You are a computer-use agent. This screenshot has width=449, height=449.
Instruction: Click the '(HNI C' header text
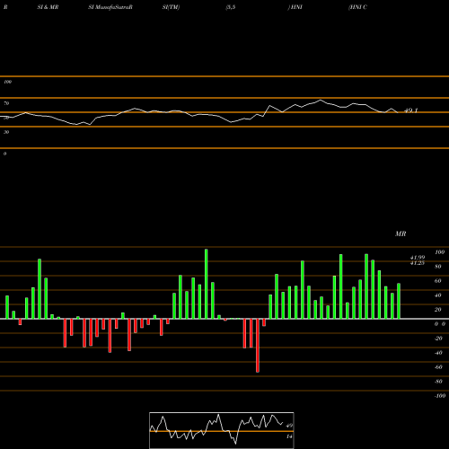357,7
